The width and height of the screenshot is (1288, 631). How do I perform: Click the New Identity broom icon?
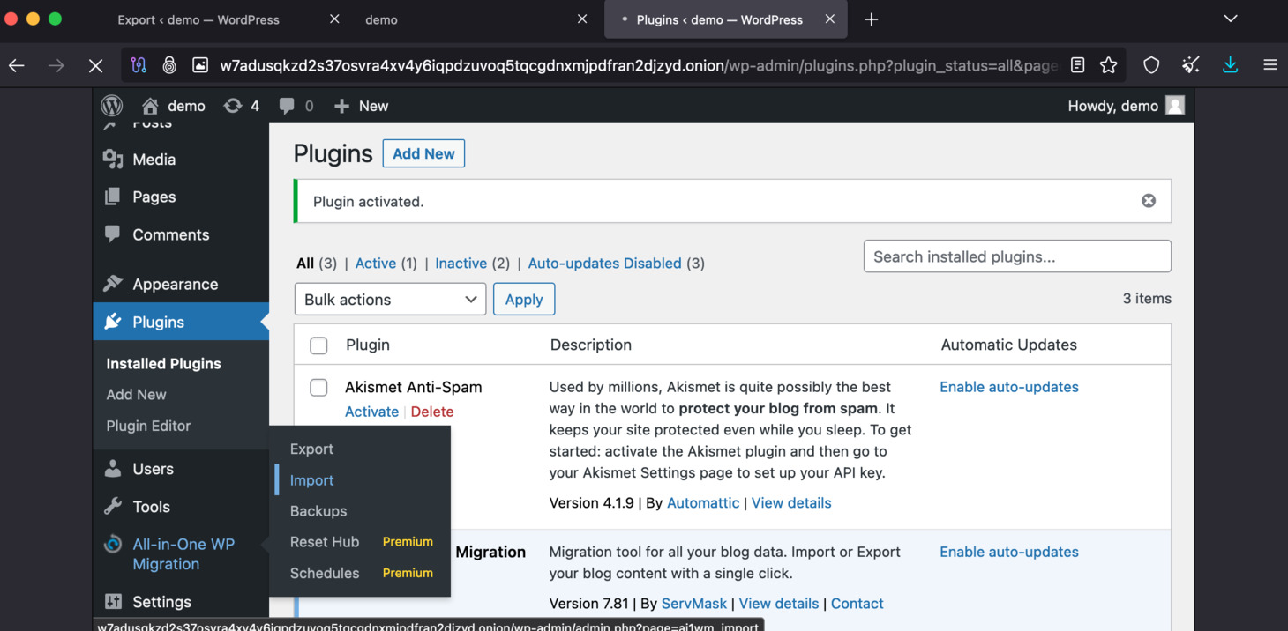point(1191,65)
